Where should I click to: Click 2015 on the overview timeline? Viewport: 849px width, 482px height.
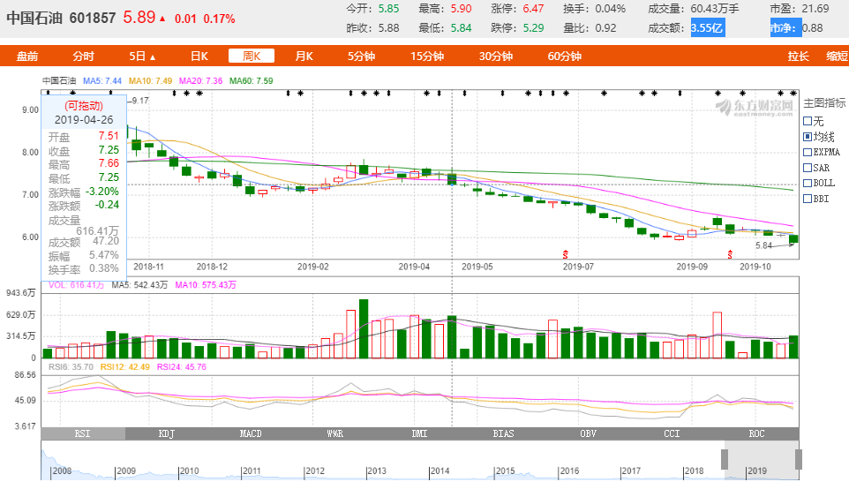tap(505, 471)
